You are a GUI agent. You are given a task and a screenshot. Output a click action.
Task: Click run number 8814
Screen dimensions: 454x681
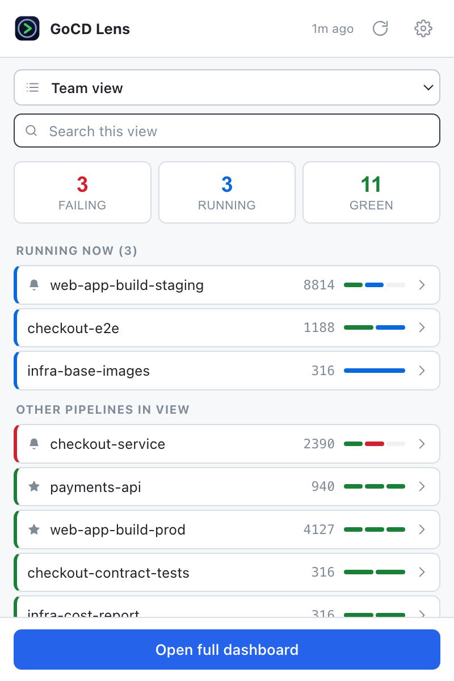319,285
